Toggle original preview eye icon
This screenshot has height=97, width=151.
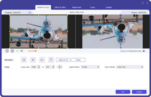click(29, 13)
